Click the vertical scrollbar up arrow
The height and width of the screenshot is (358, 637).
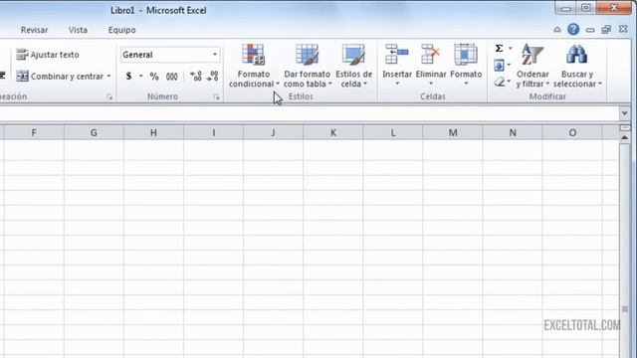[624, 138]
